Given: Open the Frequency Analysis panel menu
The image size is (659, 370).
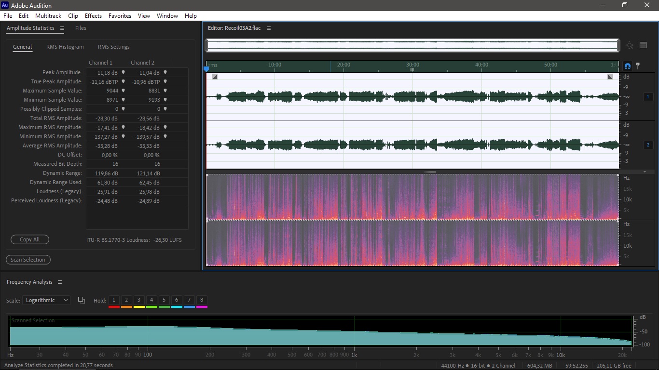Looking at the screenshot, I should coord(60,282).
